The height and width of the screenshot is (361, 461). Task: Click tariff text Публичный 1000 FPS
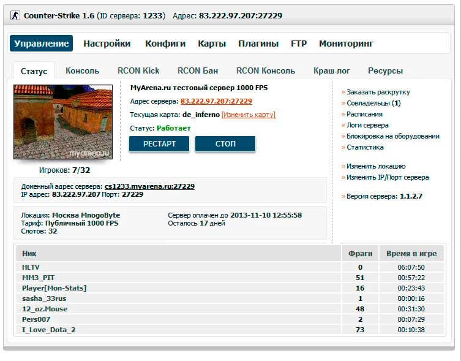[81, 223]
